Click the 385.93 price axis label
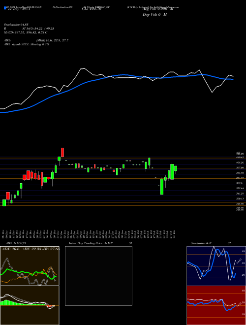This screenshot has width=246, height=325. pos(240,173)
